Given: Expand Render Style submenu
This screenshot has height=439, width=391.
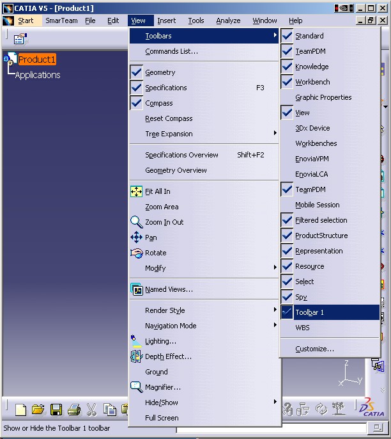Looking at the screenshot, I should 204,310.
